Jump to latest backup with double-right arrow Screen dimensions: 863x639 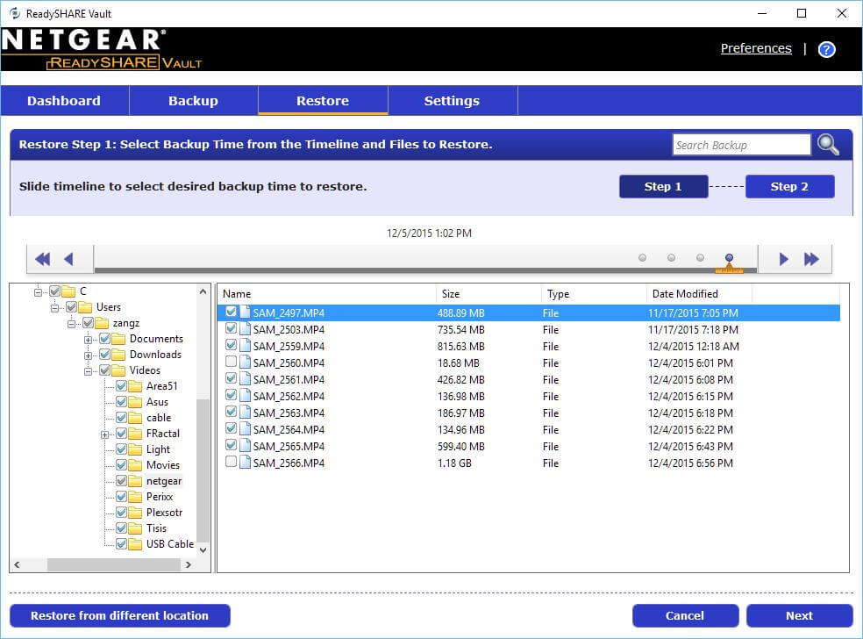[x=811, y=259]
